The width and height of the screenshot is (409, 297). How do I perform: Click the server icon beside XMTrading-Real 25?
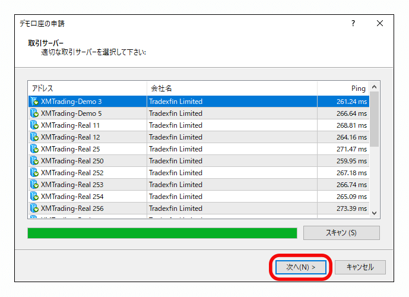pyautogui.click(x=34, y=148)
